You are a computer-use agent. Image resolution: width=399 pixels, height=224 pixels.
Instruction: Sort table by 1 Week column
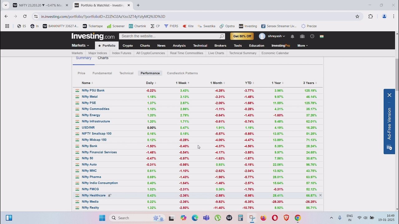click(182, 83)
